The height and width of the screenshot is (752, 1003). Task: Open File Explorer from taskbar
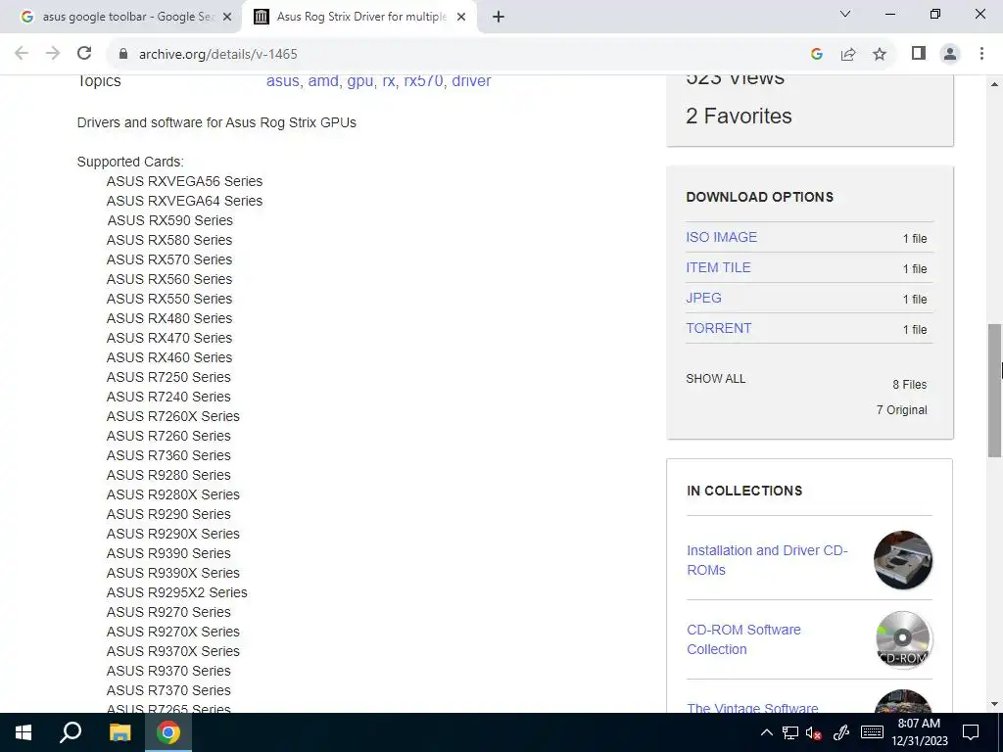coord(119,732)
